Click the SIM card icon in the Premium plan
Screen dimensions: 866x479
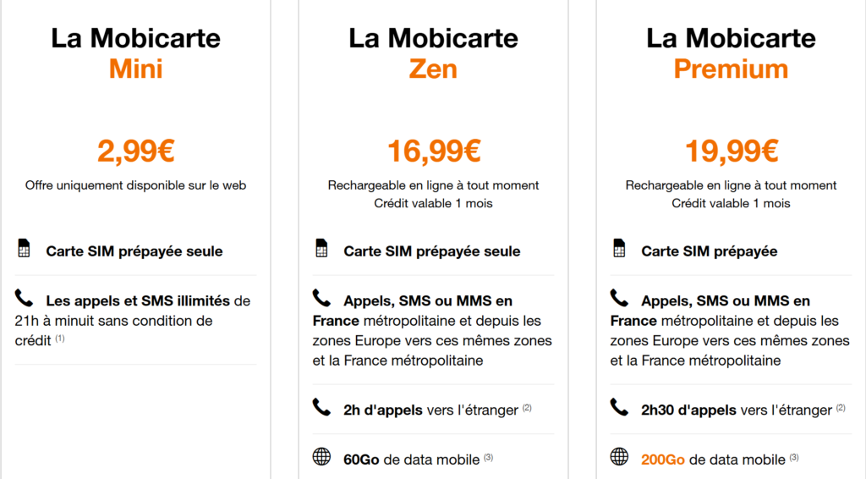pos(619,249)
